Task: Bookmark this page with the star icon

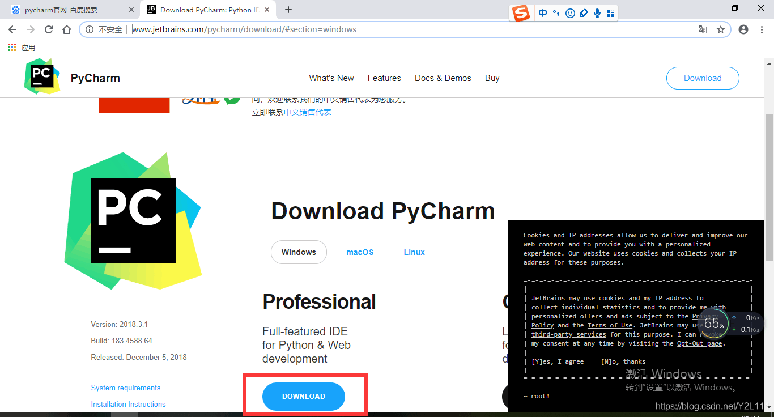Action: tap(721, 29)
